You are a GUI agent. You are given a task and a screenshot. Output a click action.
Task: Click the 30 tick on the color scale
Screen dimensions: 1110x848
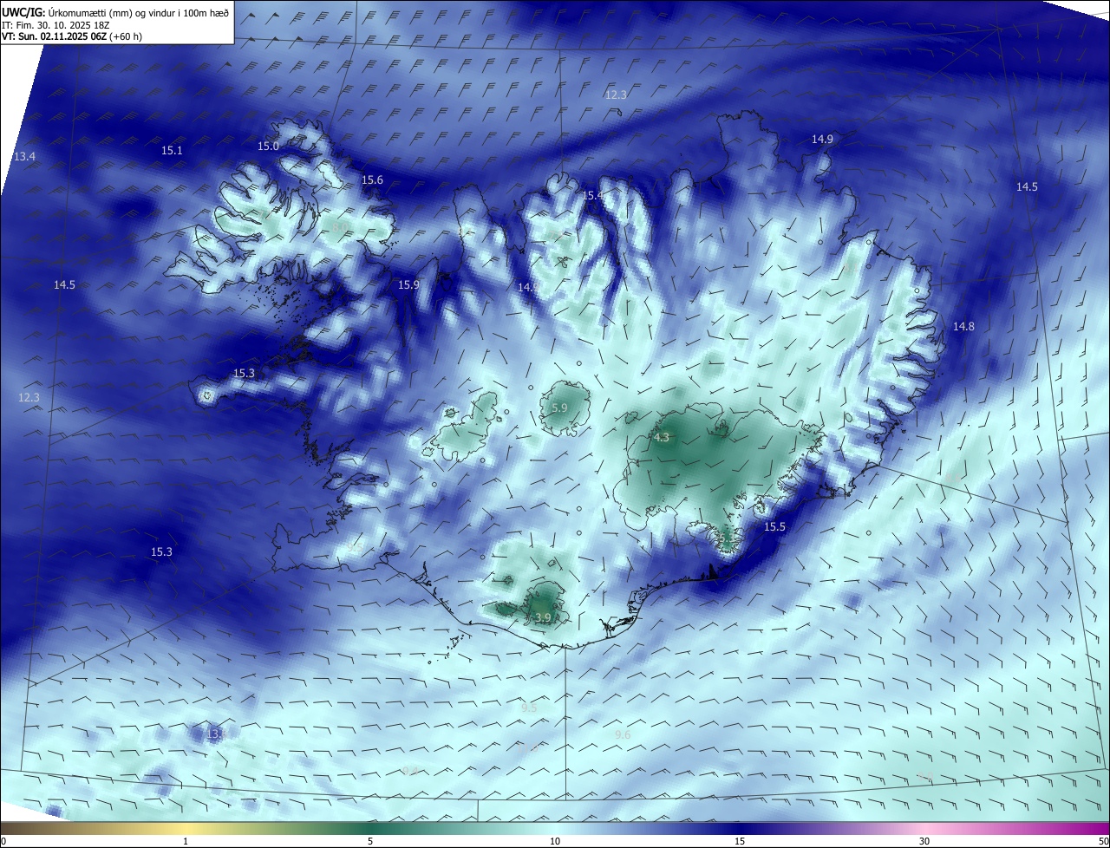tap(924, 842)
